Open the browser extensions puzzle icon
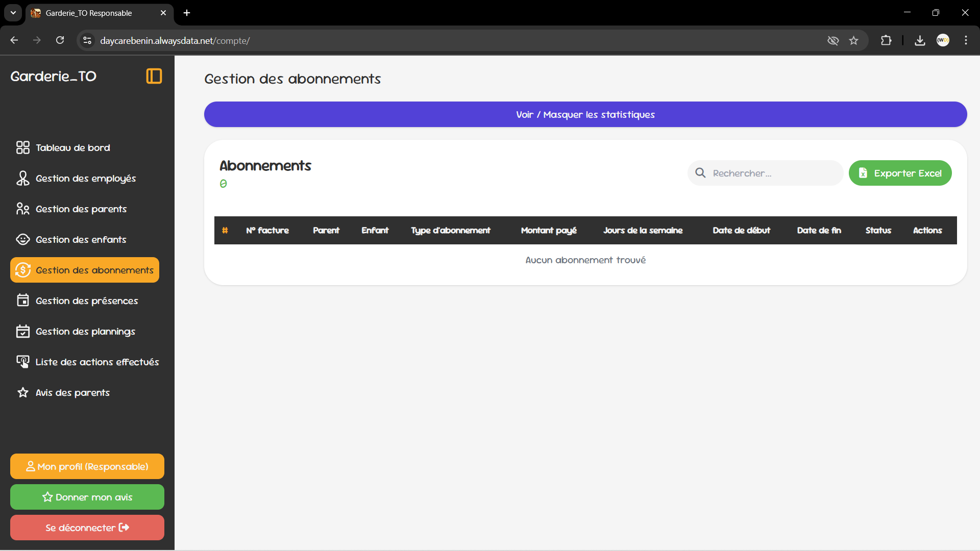The width and height of the screenshot is (980, 551). 886,40
